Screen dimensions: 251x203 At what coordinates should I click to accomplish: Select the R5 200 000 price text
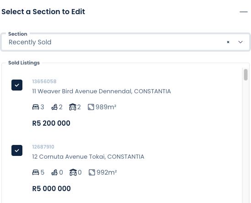tap(51, 123)
